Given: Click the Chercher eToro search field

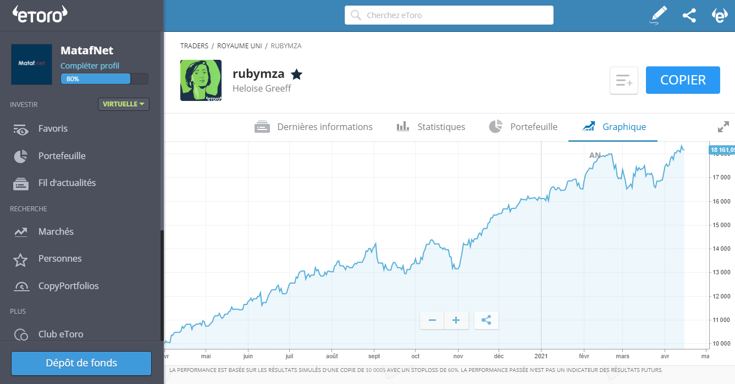Looking at the screenshot, I should pyautogui.click(x=449, y=15).
